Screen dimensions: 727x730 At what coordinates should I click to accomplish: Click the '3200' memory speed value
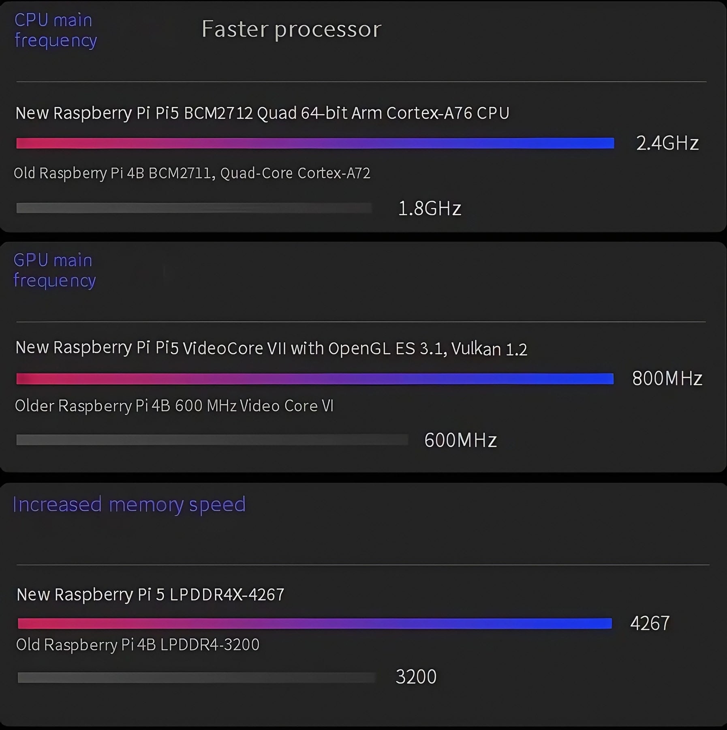(x=416, y=677)
